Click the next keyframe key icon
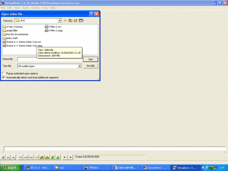 coord(47,157)
